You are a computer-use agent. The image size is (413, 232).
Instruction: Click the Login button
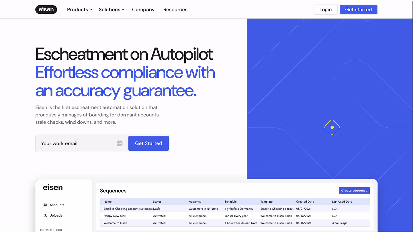click(326, 9)
